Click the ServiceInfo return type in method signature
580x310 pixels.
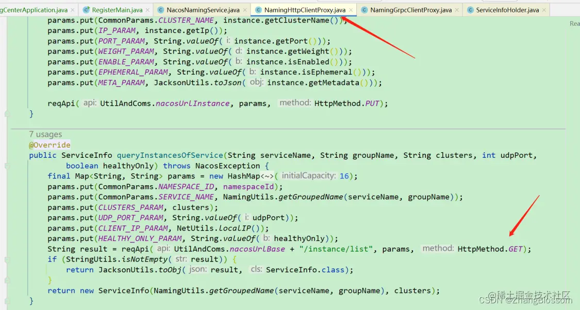(x=87, y=155)
